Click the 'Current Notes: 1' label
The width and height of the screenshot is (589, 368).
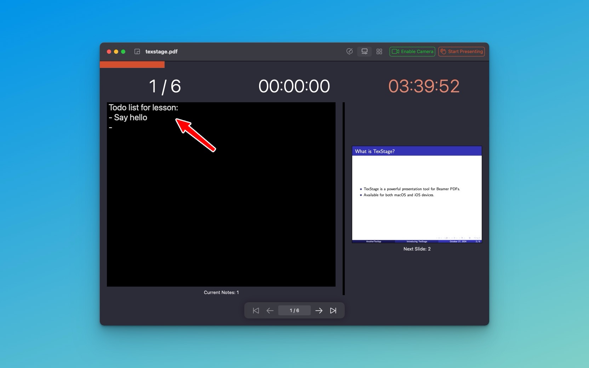221,292
